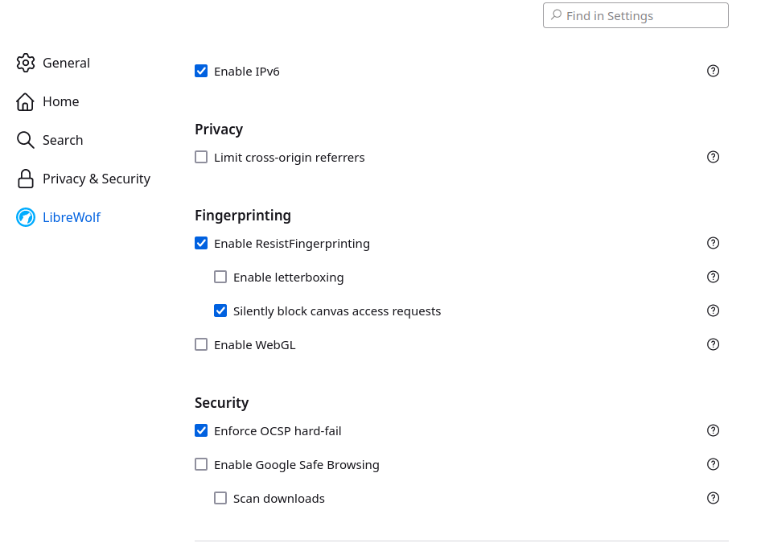The image size is (765, 543).
Task: Open help for Silently block canvas requests
Action: point(713,311)
